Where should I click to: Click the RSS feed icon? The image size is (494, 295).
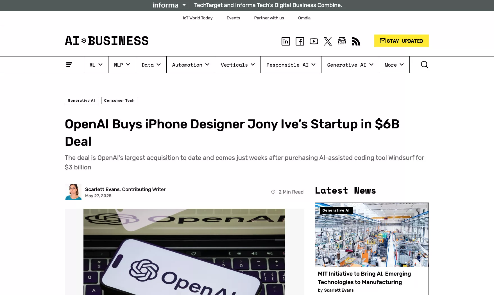coord(356,41)
